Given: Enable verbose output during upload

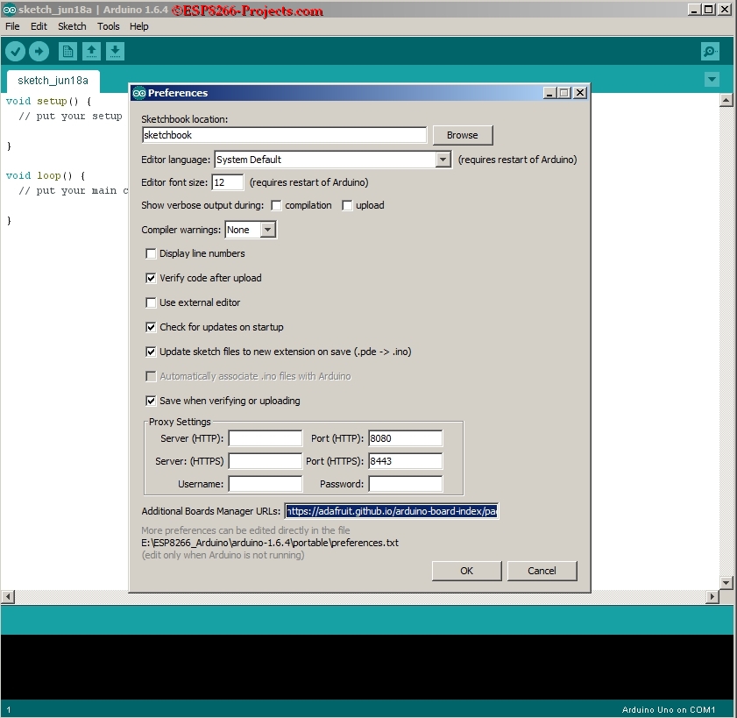Looking at the screenshot, I should coord(347,205).
